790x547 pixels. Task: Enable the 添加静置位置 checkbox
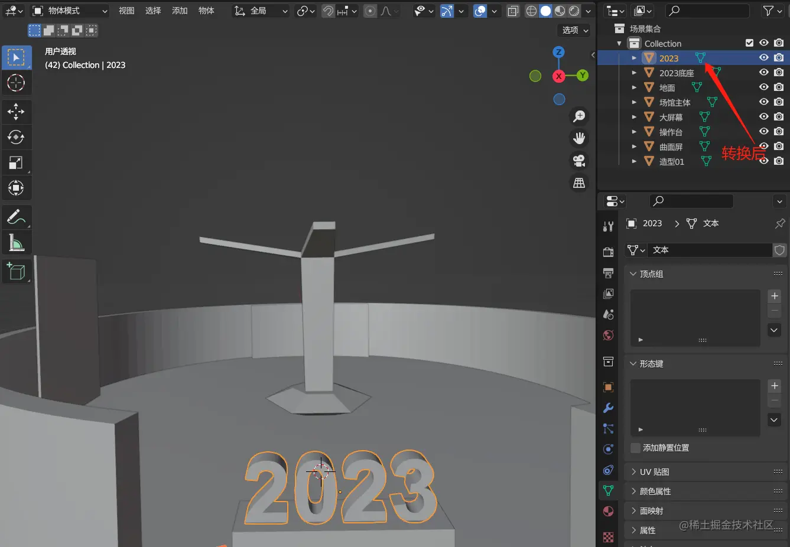[636, 448]
